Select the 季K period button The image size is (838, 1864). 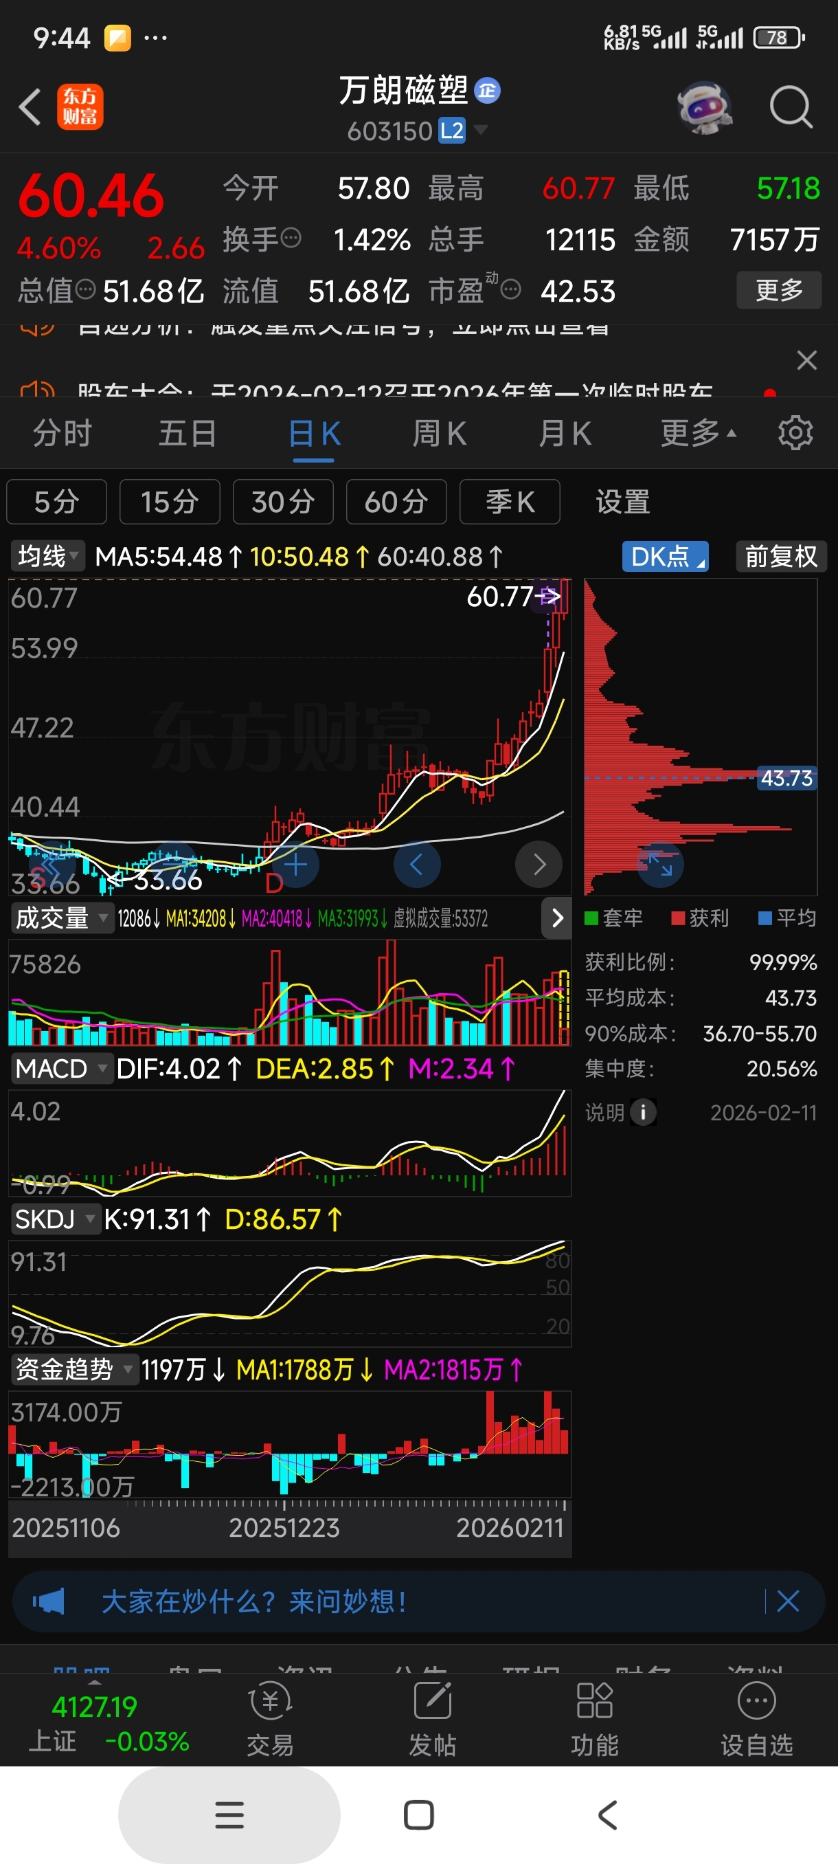[510, 502]
